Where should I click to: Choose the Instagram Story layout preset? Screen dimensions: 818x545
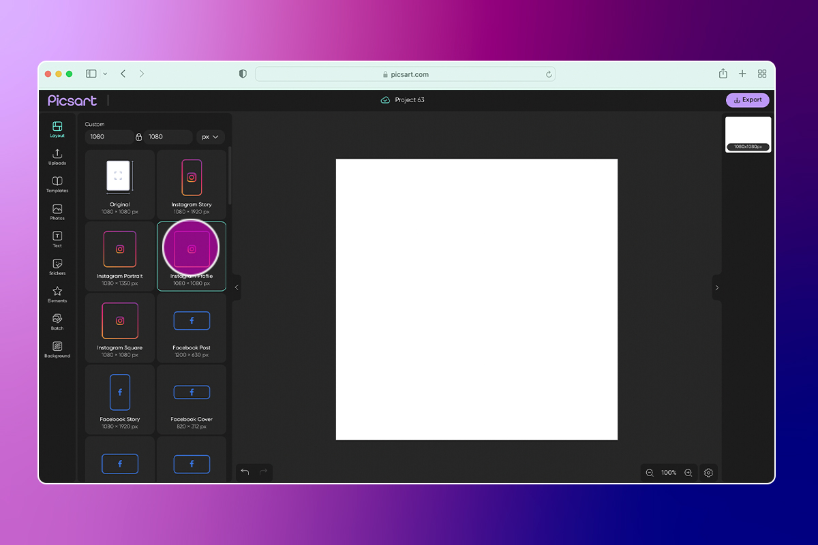[192, 182]
